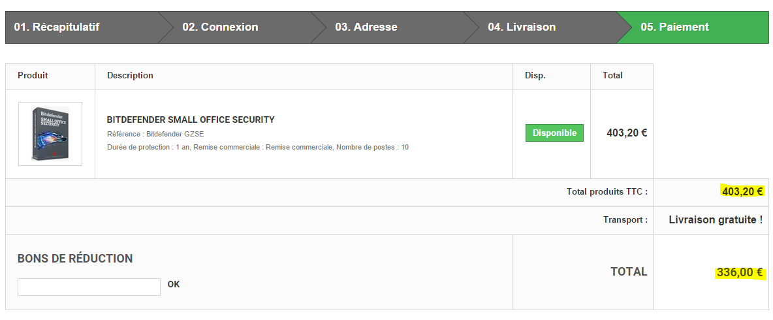This screenshot has height=320, width=773.
Task: Select the product attributes description line
Action: coord(257,147)
